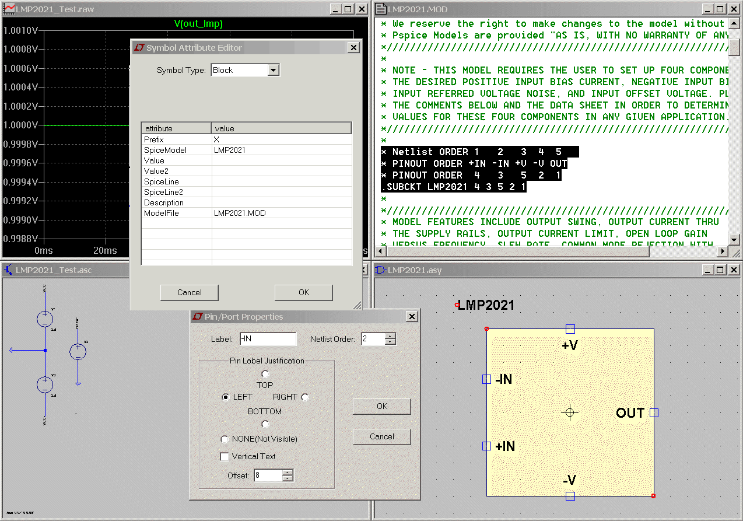
Task: Click the -V pin on symbol
Action: (x=570, y=496)
